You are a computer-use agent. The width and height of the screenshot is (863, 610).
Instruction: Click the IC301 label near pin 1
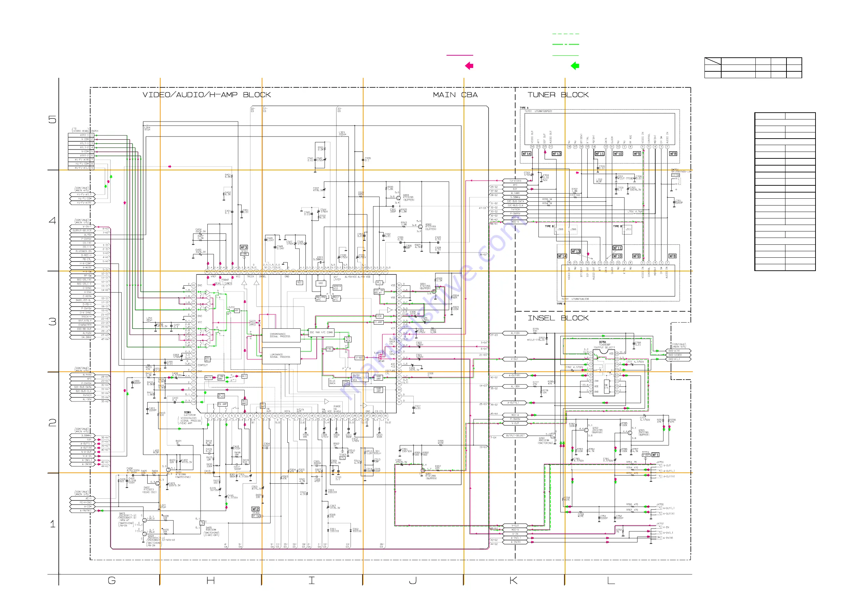point(187,412)
